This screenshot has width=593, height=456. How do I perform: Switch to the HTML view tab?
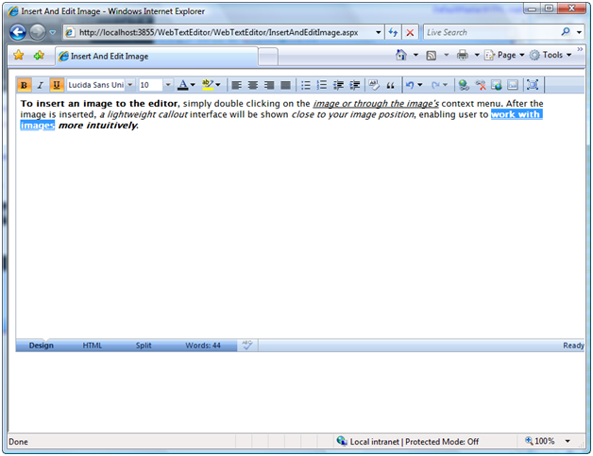pos(93,346)
